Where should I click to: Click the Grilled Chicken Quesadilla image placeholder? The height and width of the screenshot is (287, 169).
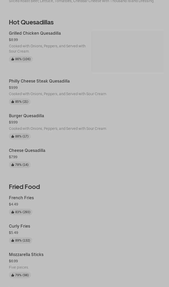128,51
